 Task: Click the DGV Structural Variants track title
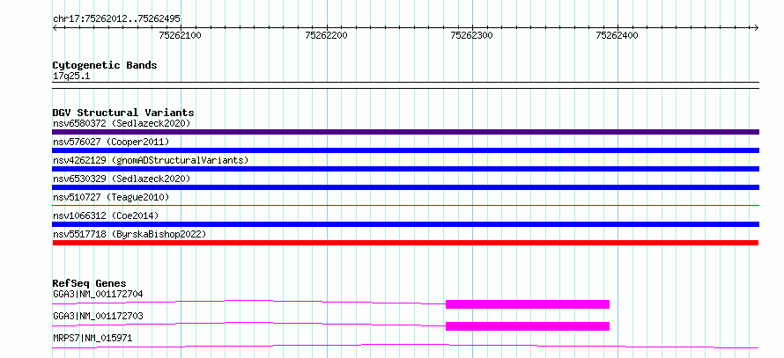[123, 113]
